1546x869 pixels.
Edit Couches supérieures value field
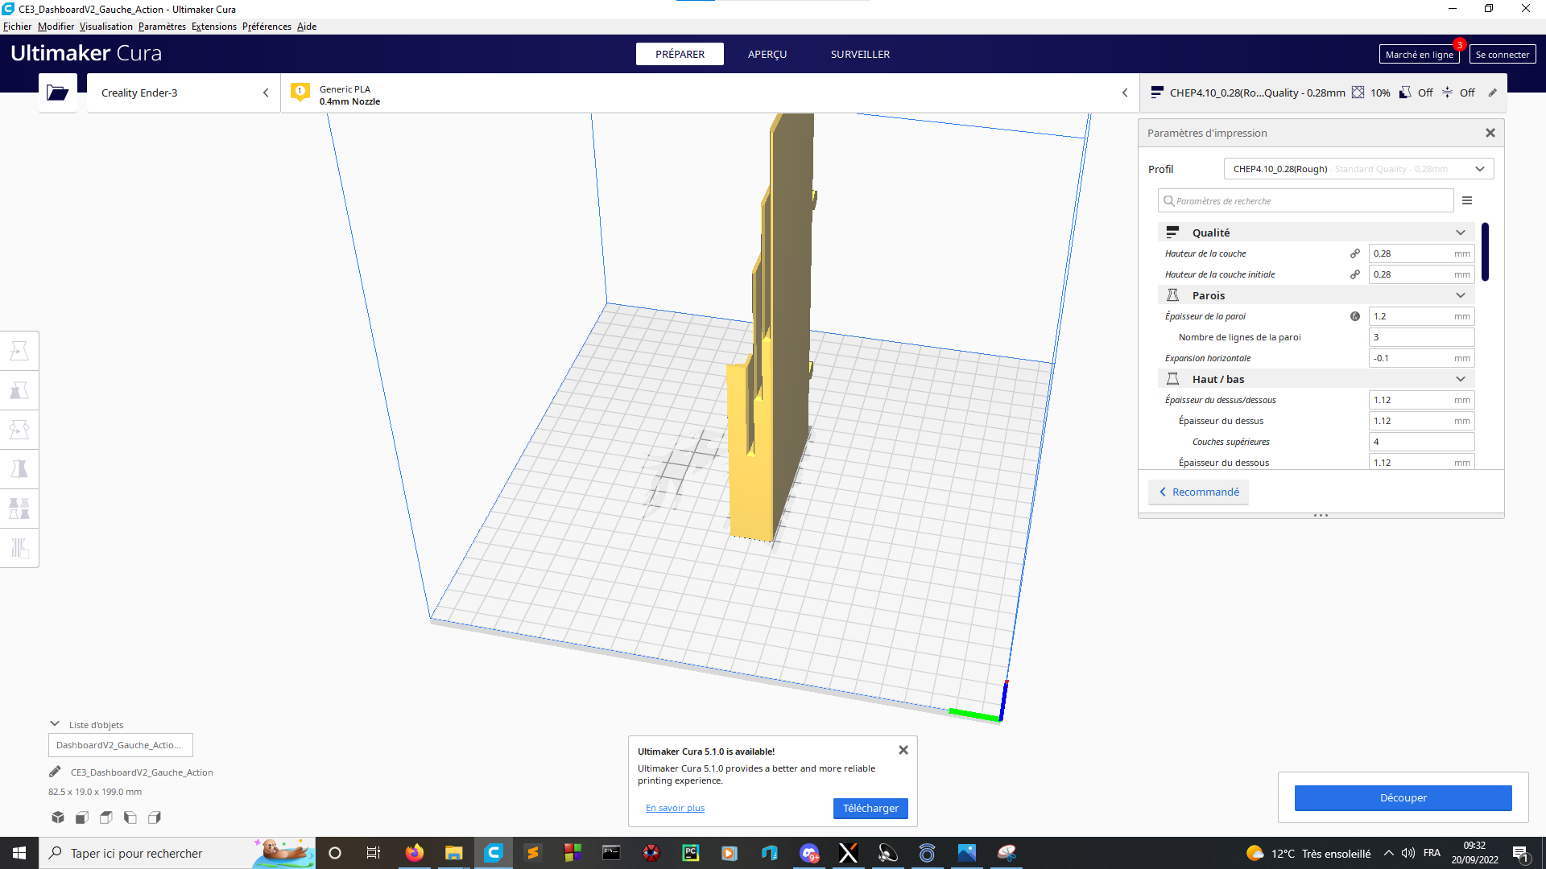point(1421,442)
